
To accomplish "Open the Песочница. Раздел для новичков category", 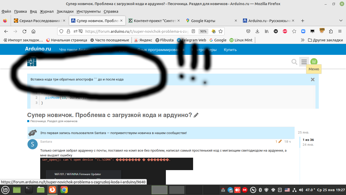I will click(x=52, y=121).
